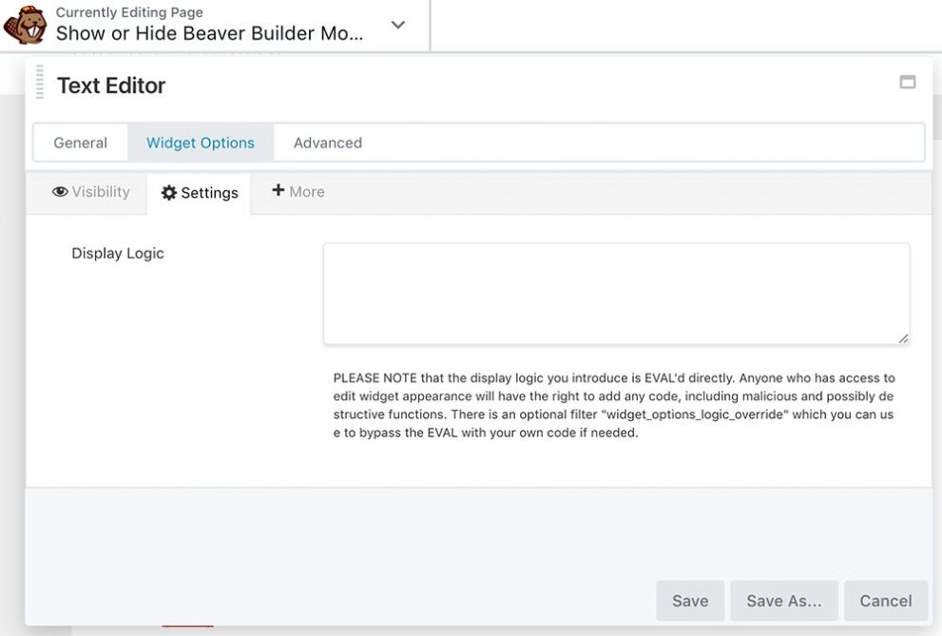Open the 'Show or Hide Beaver Builder Mo...' title
This screenshot has height=636, width=942.
coord(210,33)
